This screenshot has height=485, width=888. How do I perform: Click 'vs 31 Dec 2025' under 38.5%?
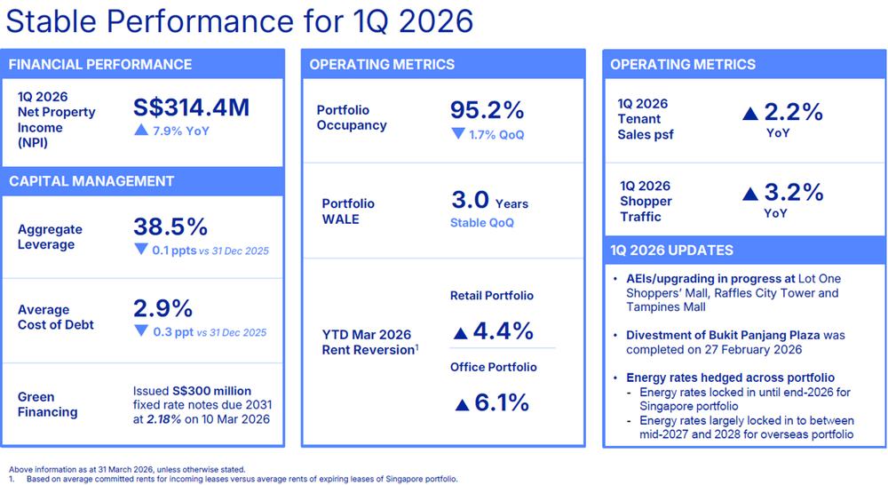(234, 251)
